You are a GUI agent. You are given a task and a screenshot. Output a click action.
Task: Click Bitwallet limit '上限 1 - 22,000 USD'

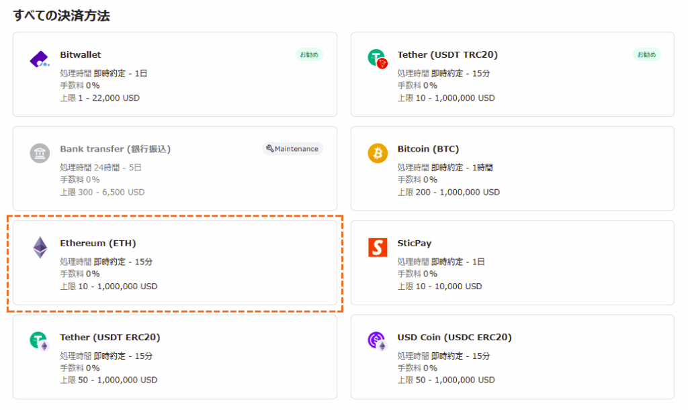click(x=100, y=98)
